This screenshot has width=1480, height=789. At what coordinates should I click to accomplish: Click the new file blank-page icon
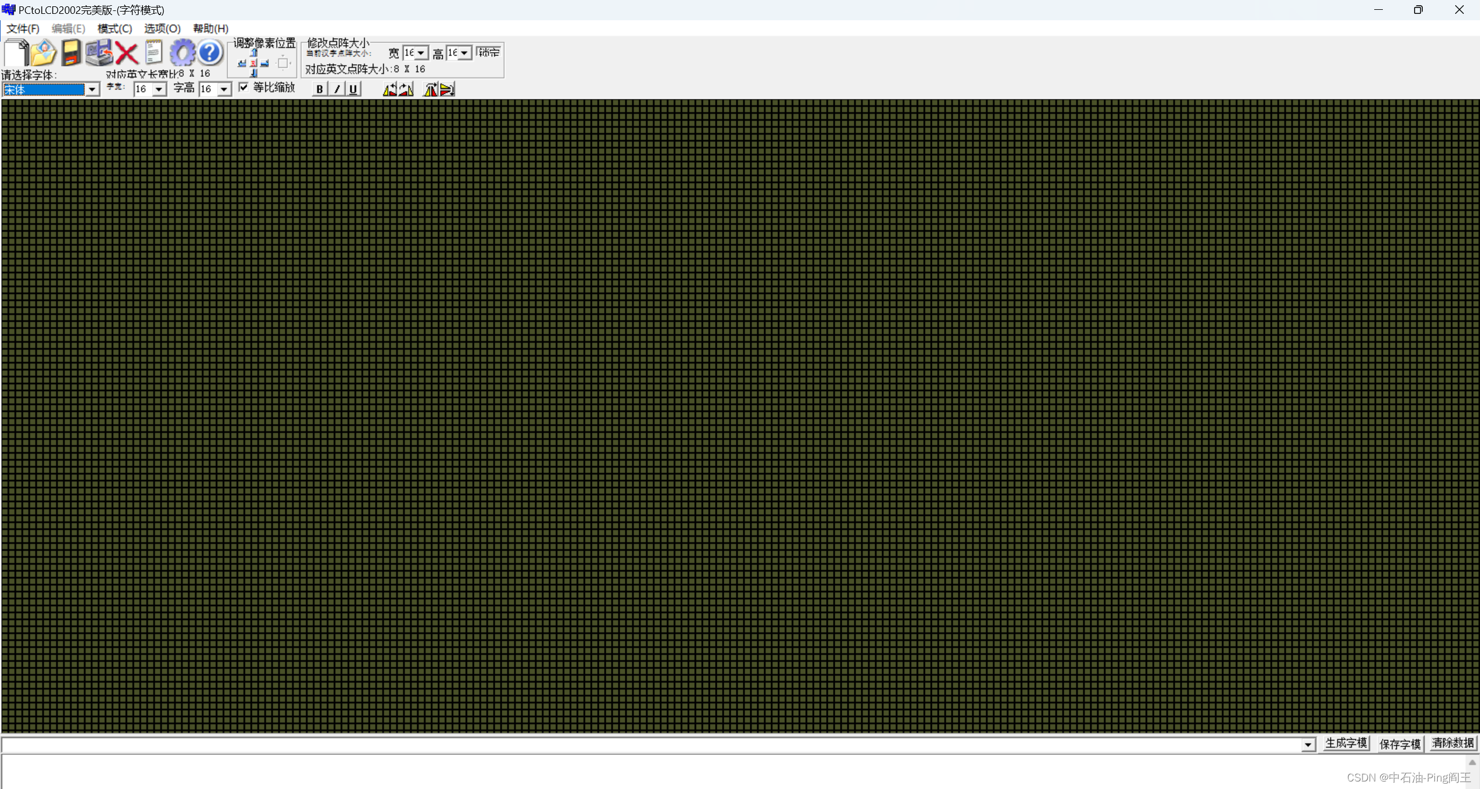pyautogui.click(x=16, y=53)
